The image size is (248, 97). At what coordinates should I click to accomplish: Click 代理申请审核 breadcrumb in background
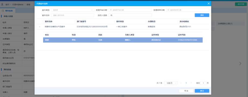coord(18,5)
